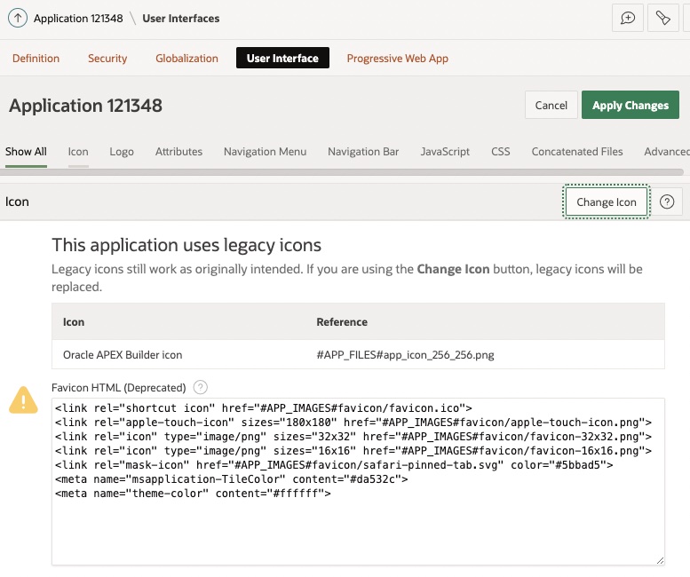Viewport: 690px width, 577px height.
Task: Go to the Globalization tab
Action: [186, 59]
